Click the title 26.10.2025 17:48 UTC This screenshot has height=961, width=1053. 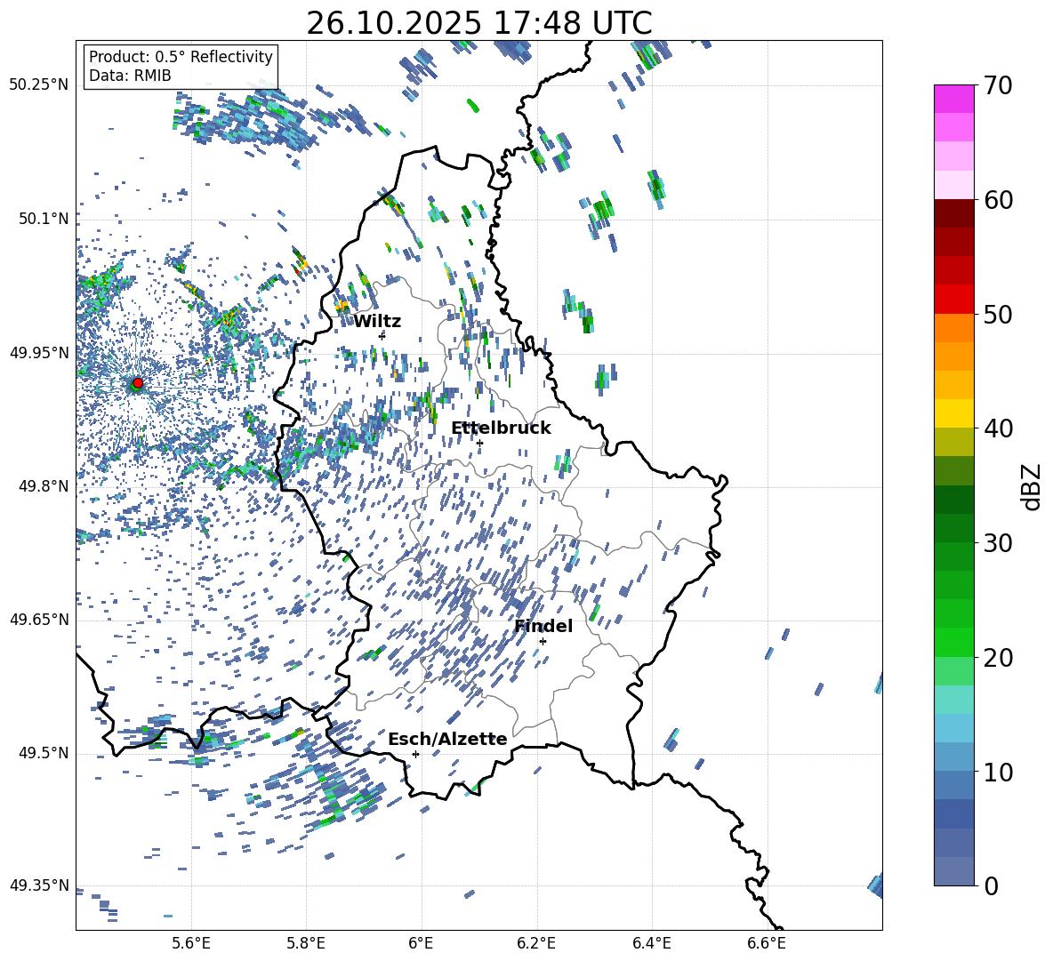(478, 23)
